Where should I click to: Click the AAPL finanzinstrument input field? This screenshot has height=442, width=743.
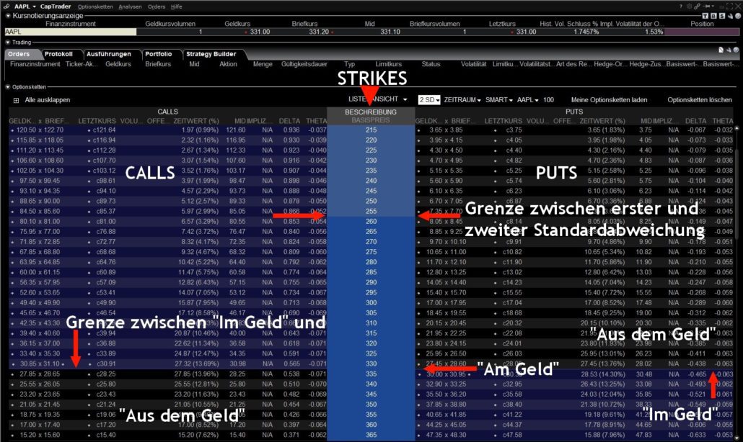point(69,32)
